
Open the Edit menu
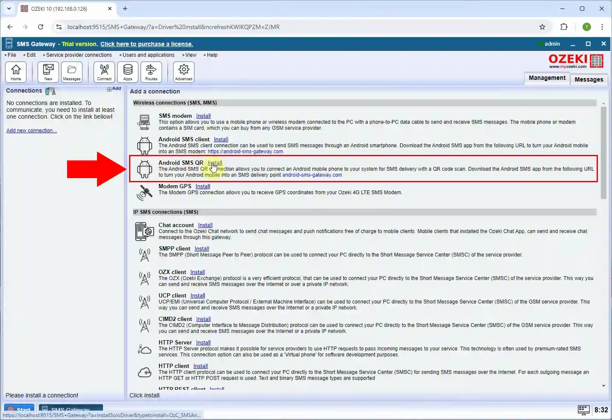(31, 55)
